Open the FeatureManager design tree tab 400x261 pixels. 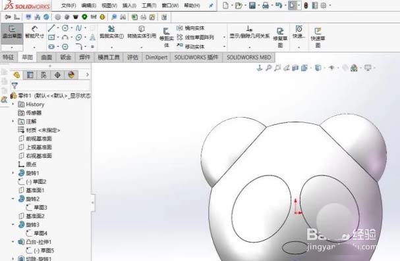coord(16,75)
